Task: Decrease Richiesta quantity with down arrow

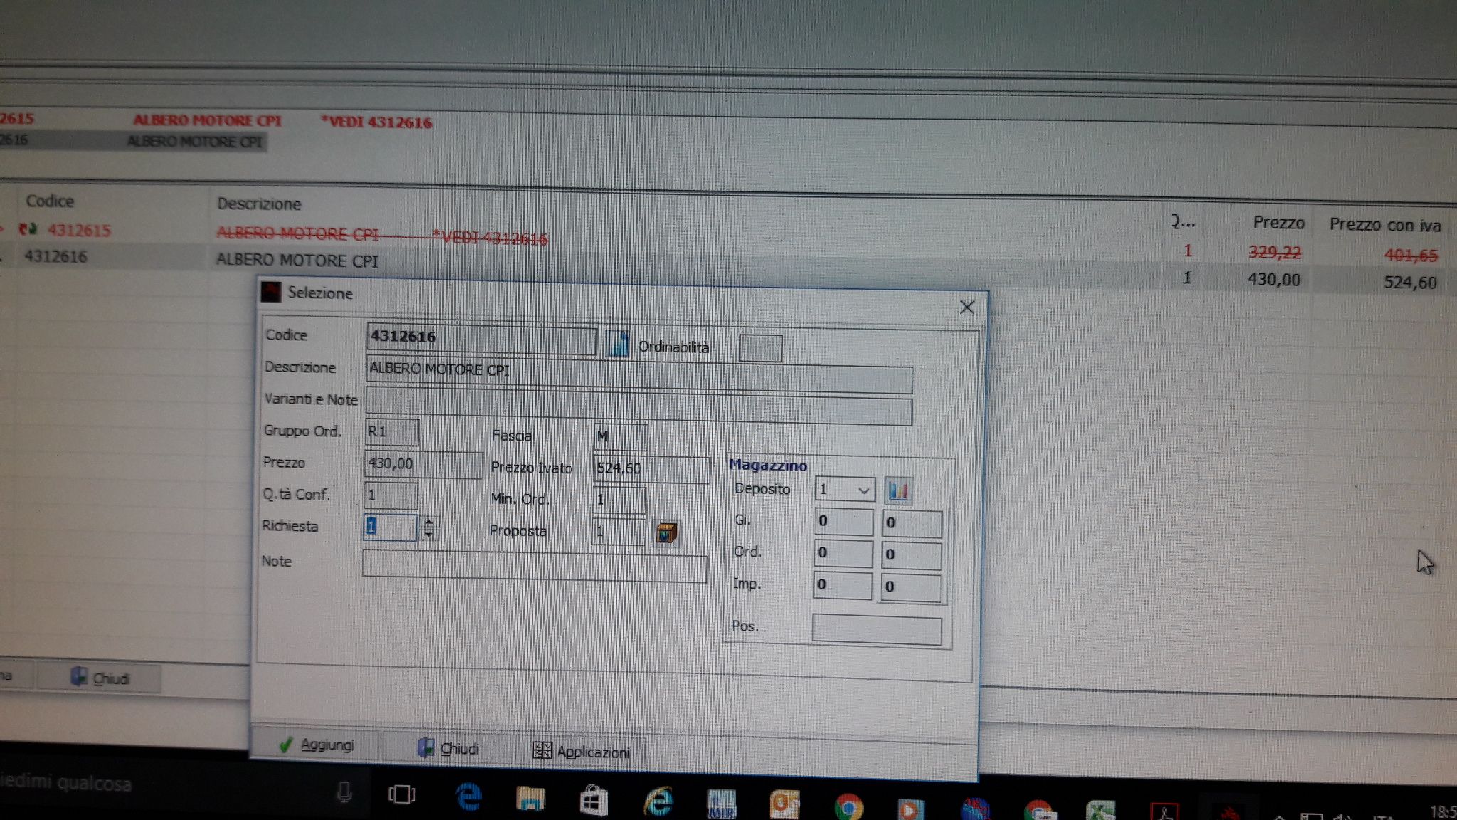Action: [x=429, y=535]
